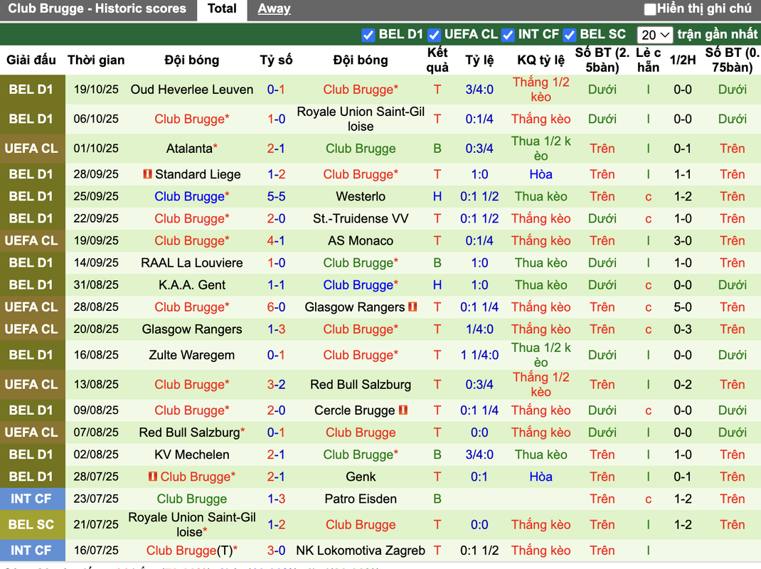Click the B result on the Atalanta row
The width and height of the screenshot is (761, 569).
tap(437, 148)
